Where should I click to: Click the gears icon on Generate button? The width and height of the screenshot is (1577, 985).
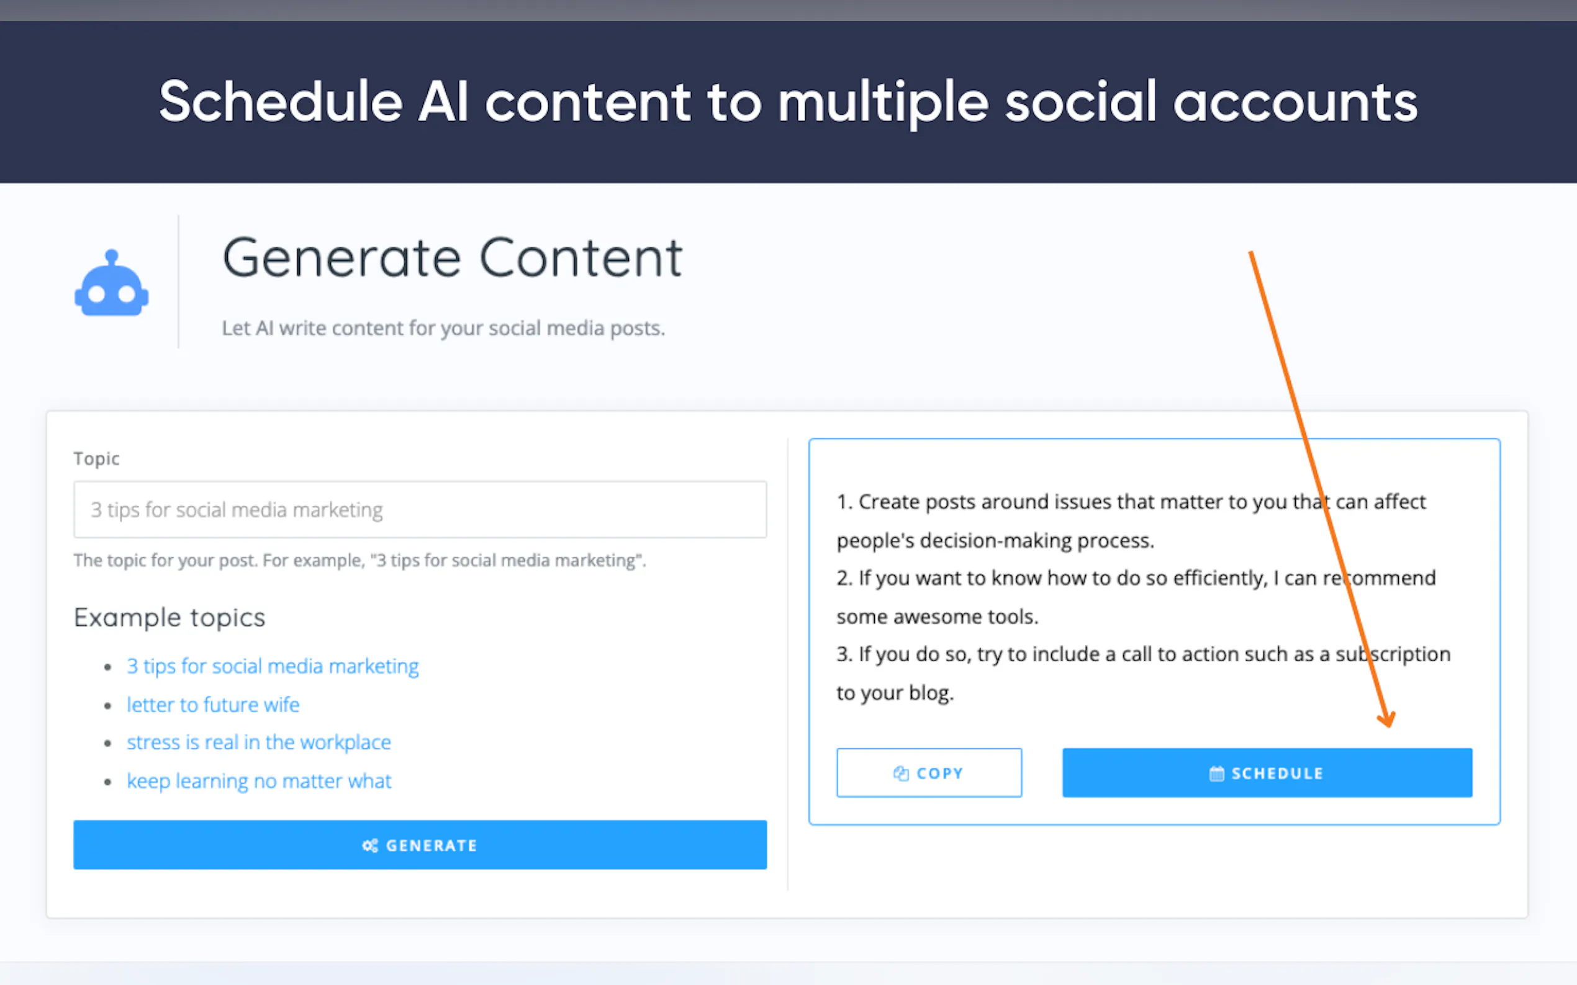point(369,845)
